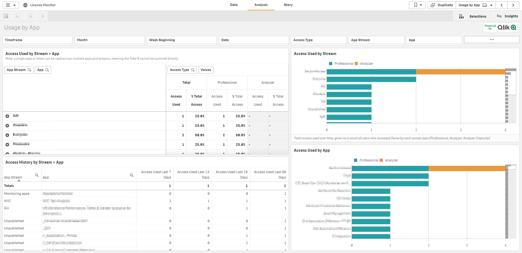Open the Timeframe filter pane
Screen dimensions: 522x253
pyautogui.click(x=37, y=40)
